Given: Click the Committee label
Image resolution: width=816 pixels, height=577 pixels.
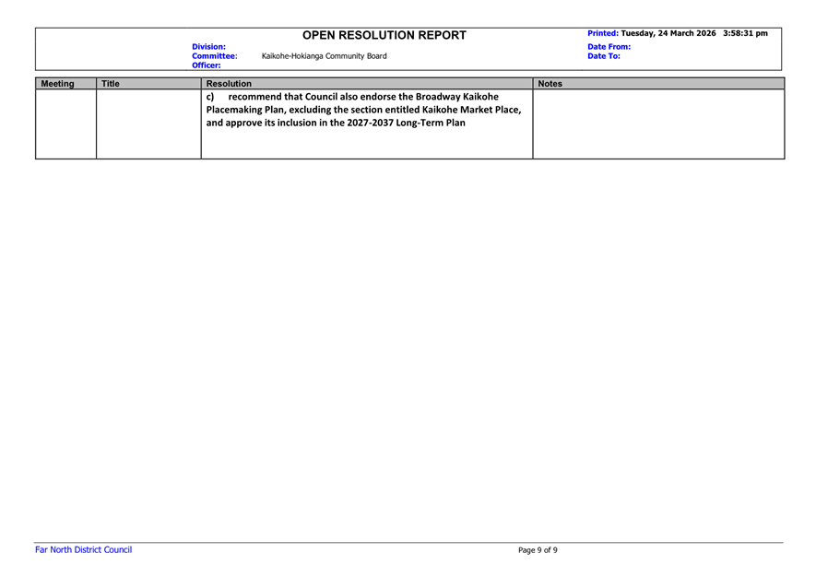Looking at the screenshot, I should point(214,56).
